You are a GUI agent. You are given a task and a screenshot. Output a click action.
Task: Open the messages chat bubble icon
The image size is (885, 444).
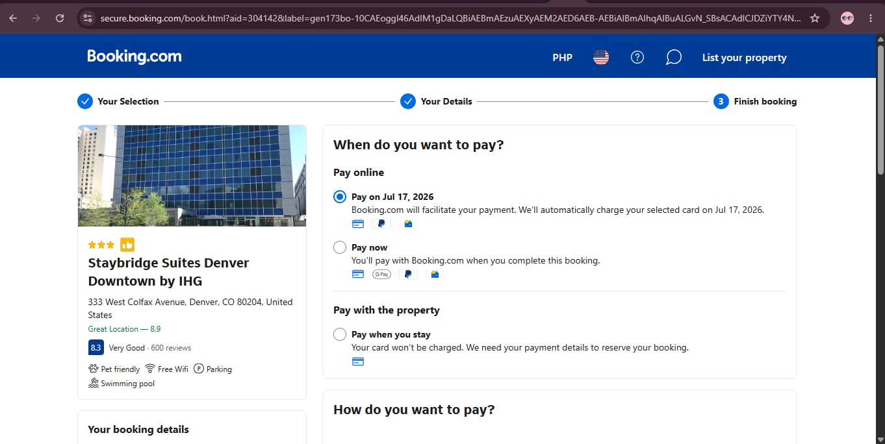click(674, 57)
